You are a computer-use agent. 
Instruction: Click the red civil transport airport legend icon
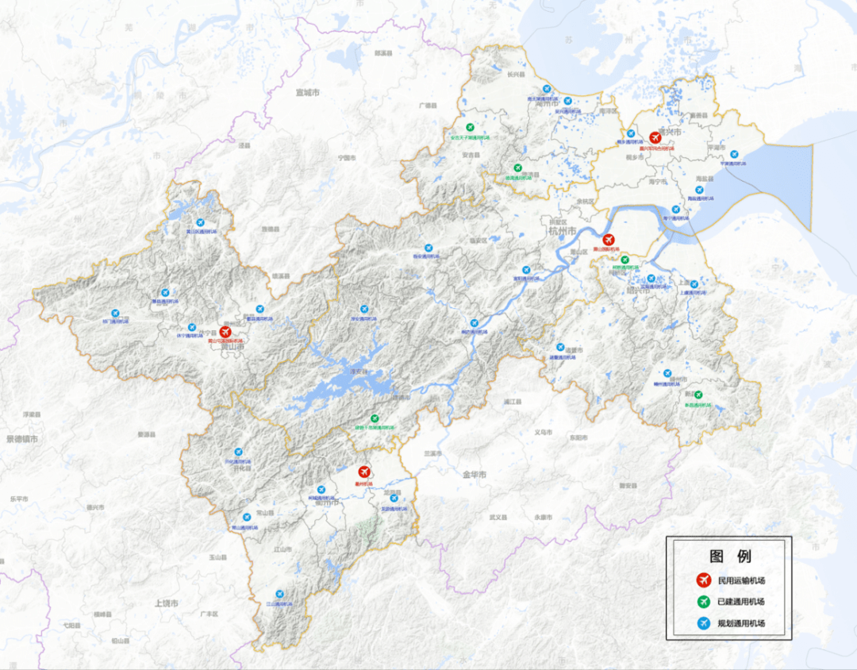coord(702,580)
